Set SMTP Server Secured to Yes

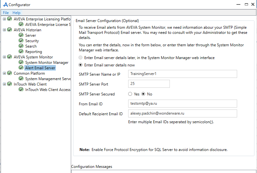point(130,94)
